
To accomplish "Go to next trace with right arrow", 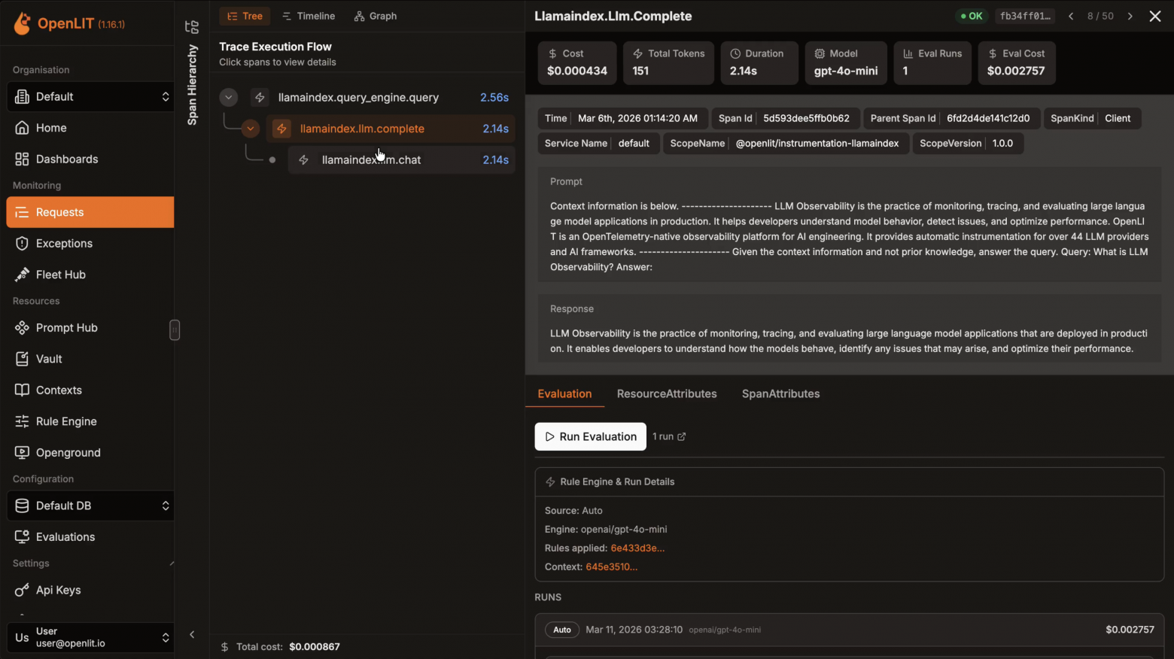I will 1130,16.
